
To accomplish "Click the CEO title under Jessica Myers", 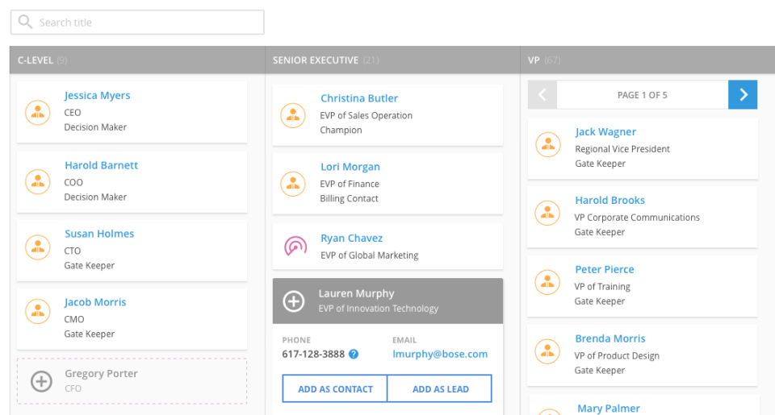I will 73,113.
